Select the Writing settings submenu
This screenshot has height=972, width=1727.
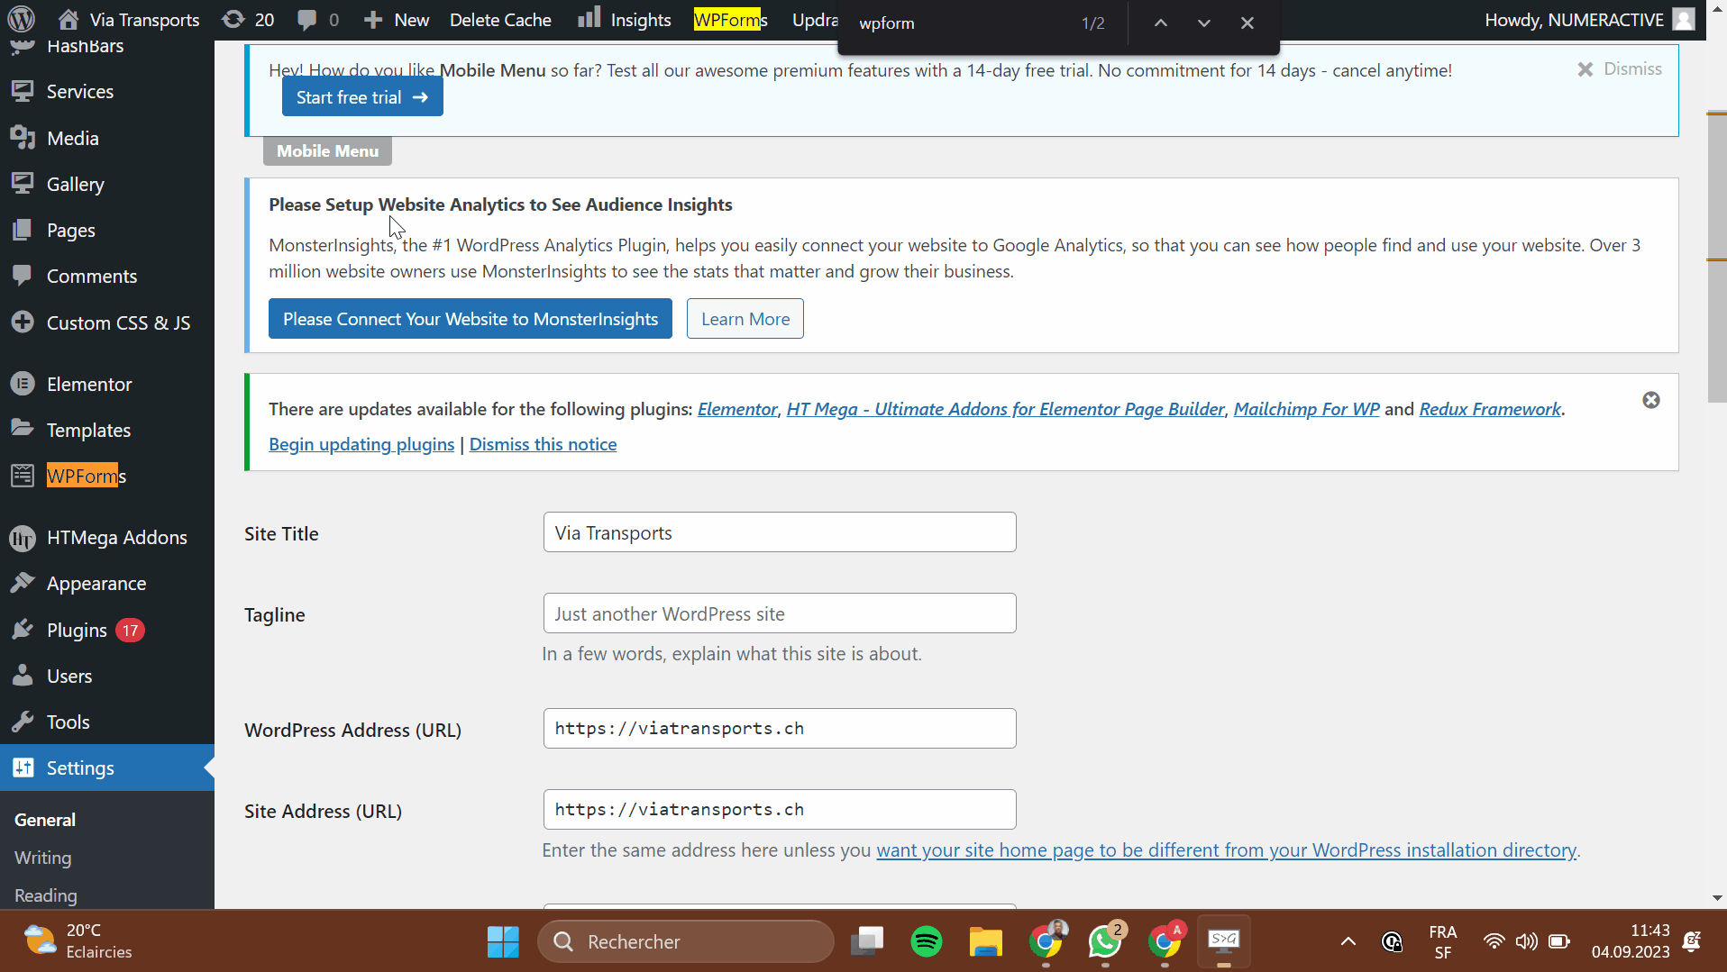click(42, 858)
